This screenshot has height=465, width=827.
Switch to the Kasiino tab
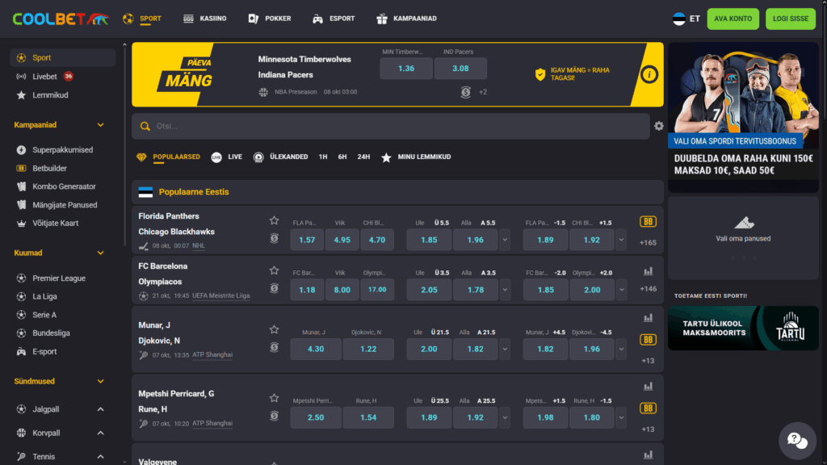tap(205, 19)
